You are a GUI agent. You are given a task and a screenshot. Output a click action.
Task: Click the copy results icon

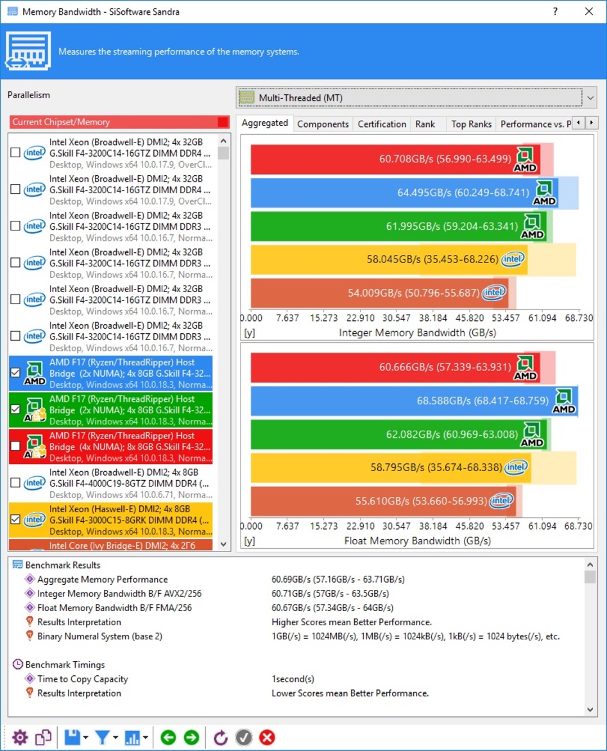[x=44, y=737]
